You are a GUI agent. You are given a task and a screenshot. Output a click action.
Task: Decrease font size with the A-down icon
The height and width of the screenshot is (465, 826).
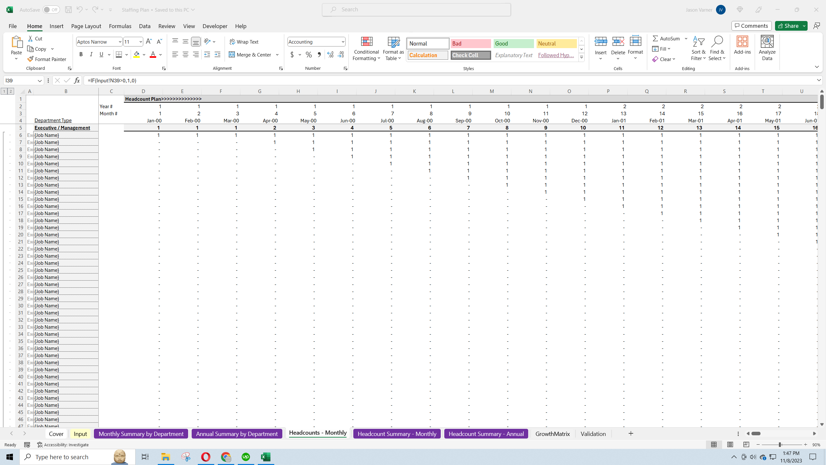pos(159,42)
